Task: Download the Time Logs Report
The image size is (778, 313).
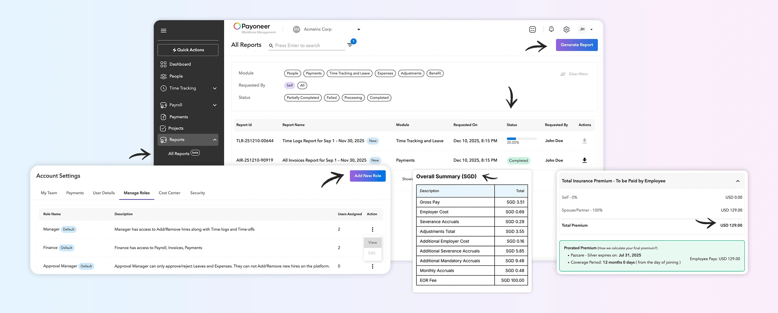Action: click(x=585, y=141)
